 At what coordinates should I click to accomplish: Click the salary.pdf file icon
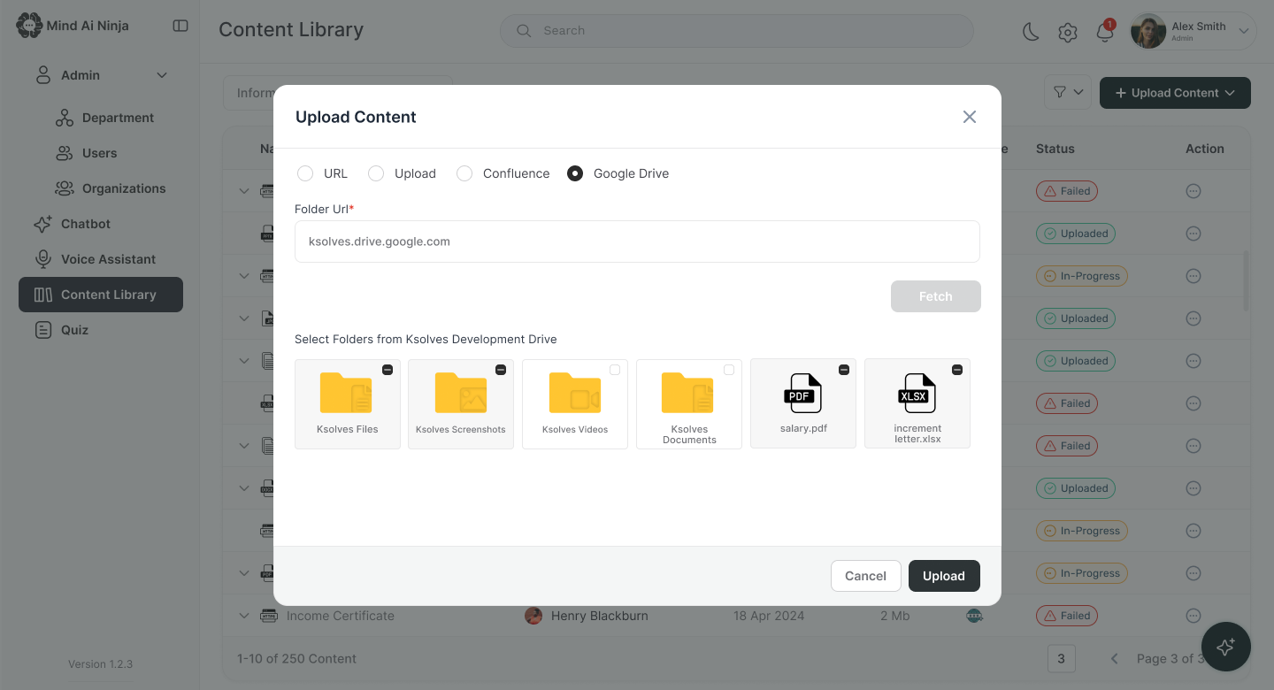802,394
